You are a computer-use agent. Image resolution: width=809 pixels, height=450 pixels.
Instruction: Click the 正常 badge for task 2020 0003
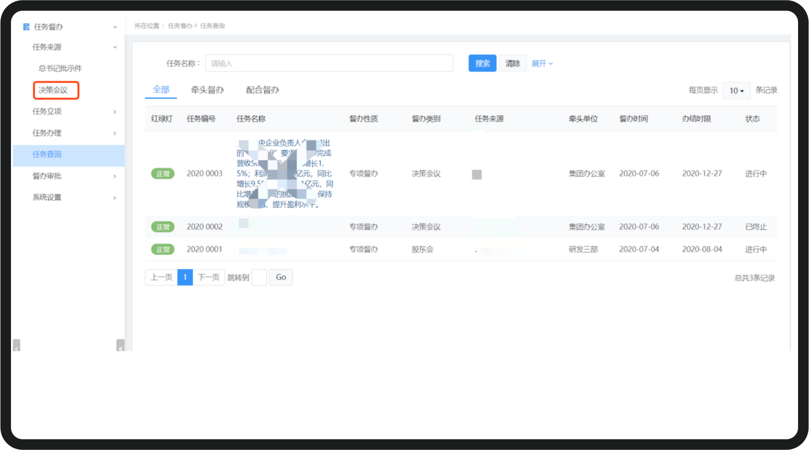pos(163,174)
